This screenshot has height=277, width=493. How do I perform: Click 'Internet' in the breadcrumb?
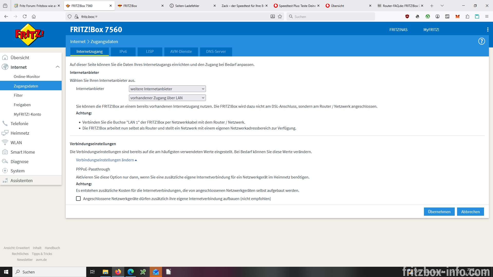pos(78,42)
